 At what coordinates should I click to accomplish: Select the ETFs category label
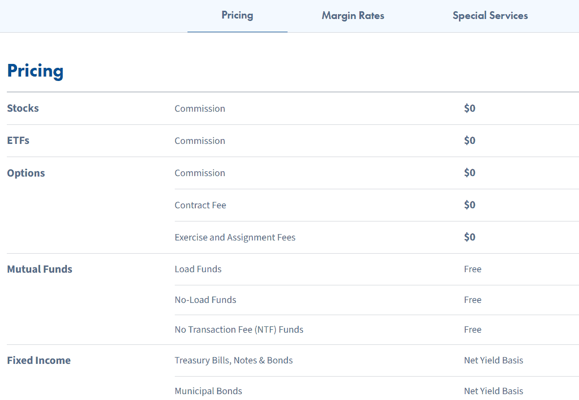tap(18, 140)
